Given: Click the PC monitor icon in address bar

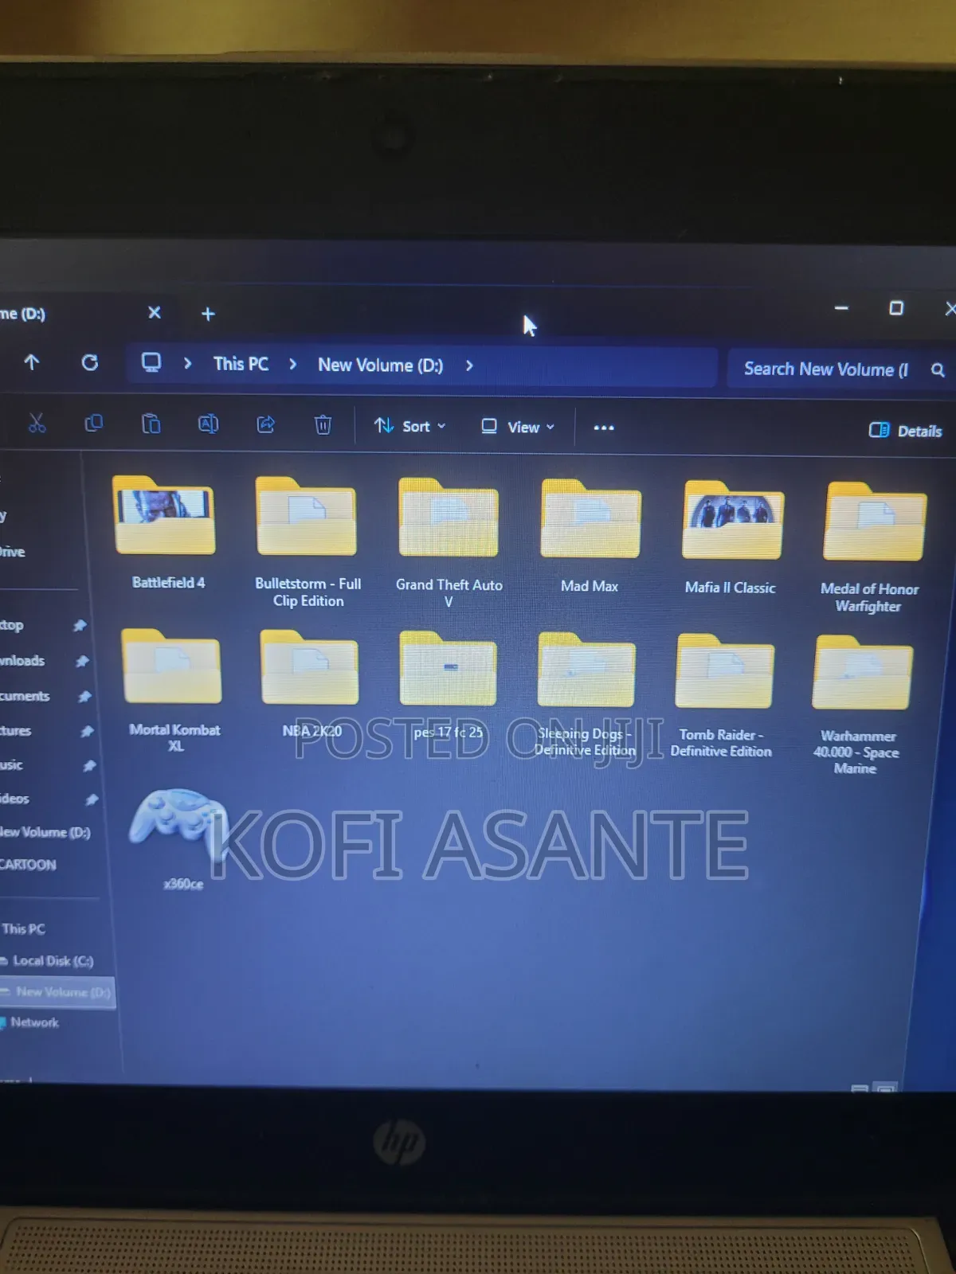Looking at the screenshot, I should pos(151,363).
